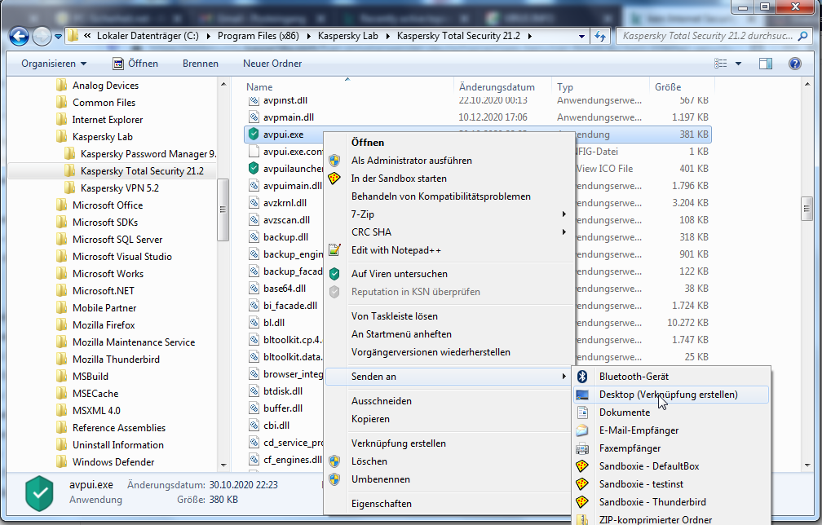Choose 'Auf Viren untersuchen'
The image size is (822, 525).
click(449, 273)
